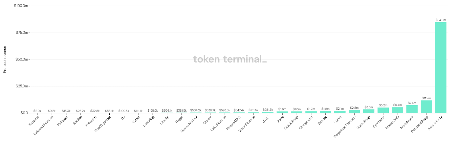Click the MakerDAO bar

point(397,110)
